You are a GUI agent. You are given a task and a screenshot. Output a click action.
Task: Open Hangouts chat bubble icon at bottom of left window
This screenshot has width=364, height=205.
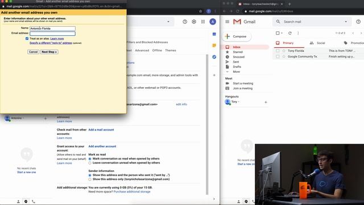pyautogui.click(x=26, y=201)
